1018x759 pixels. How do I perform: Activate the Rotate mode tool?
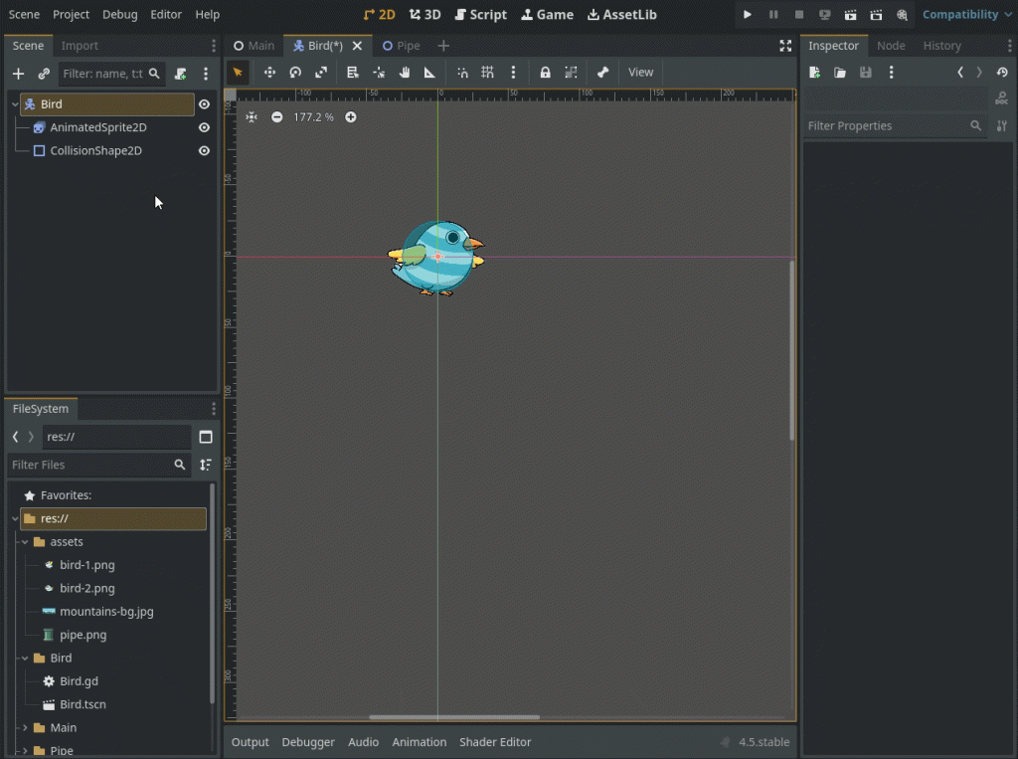295,73
